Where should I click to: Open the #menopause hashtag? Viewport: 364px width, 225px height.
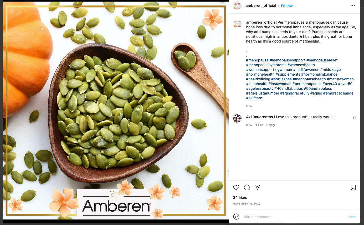(257, 60)
